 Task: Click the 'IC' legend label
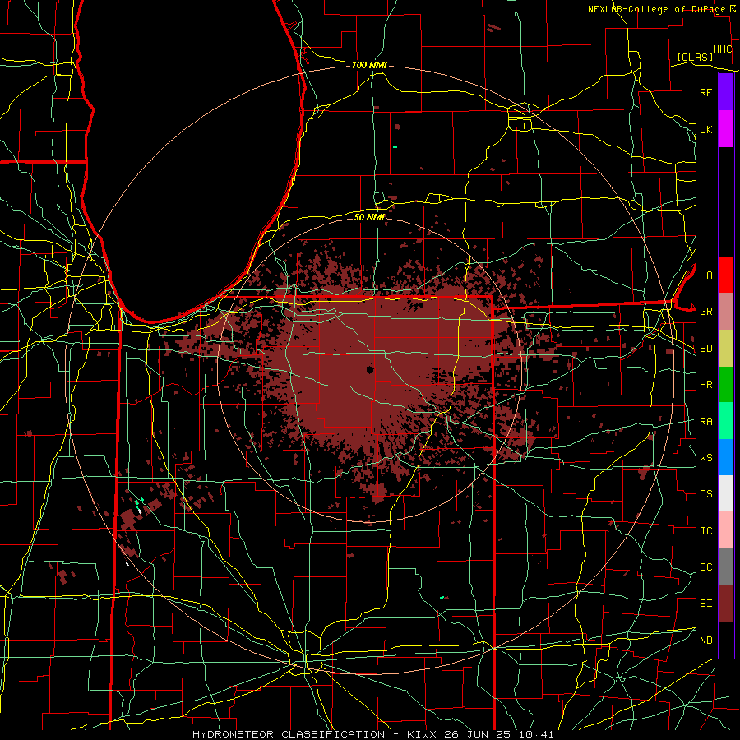705,531
